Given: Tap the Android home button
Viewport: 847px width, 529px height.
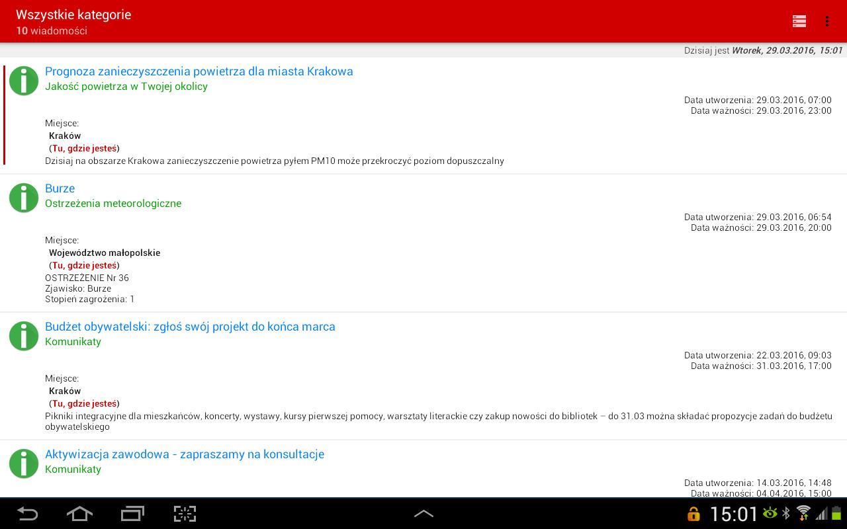Looking at the screenshot, I should [x=79, y=514].
